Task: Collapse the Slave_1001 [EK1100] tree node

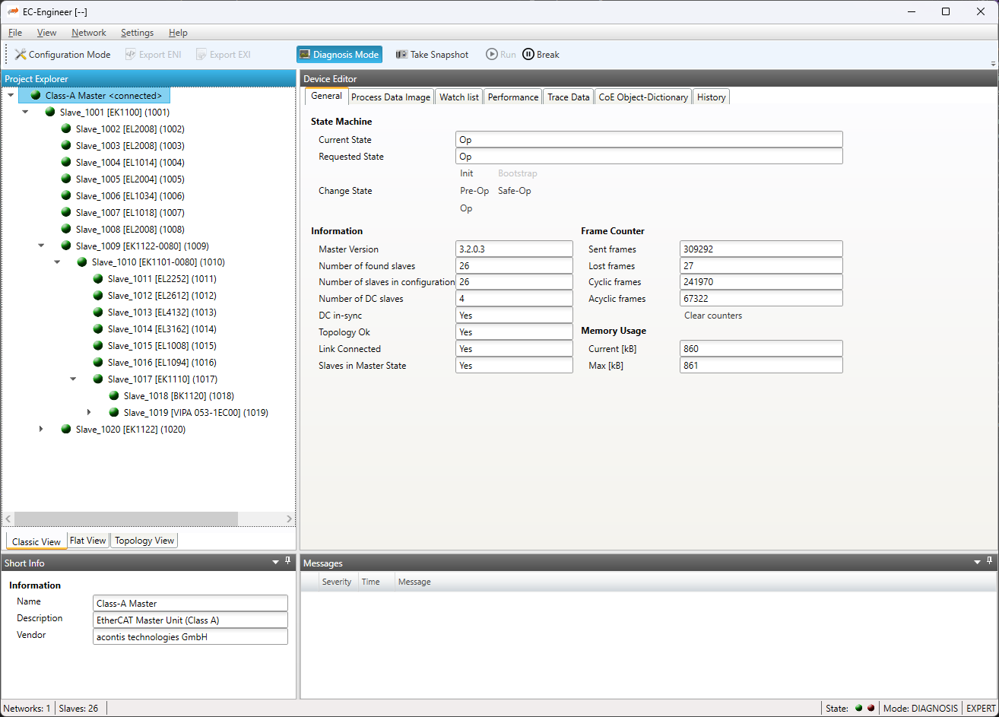Action: click(26, 112)
